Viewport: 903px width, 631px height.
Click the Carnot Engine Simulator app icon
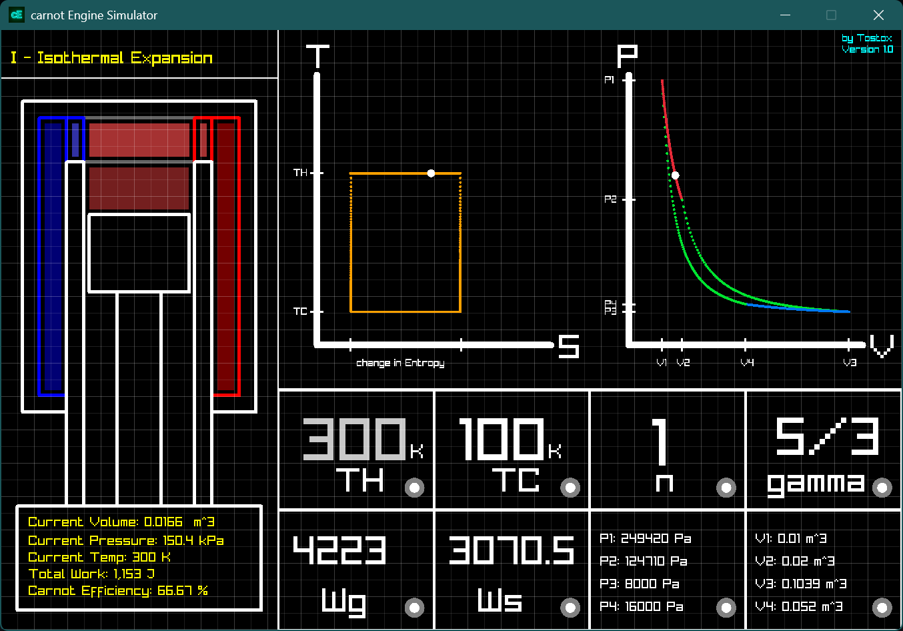pos(17,15)
